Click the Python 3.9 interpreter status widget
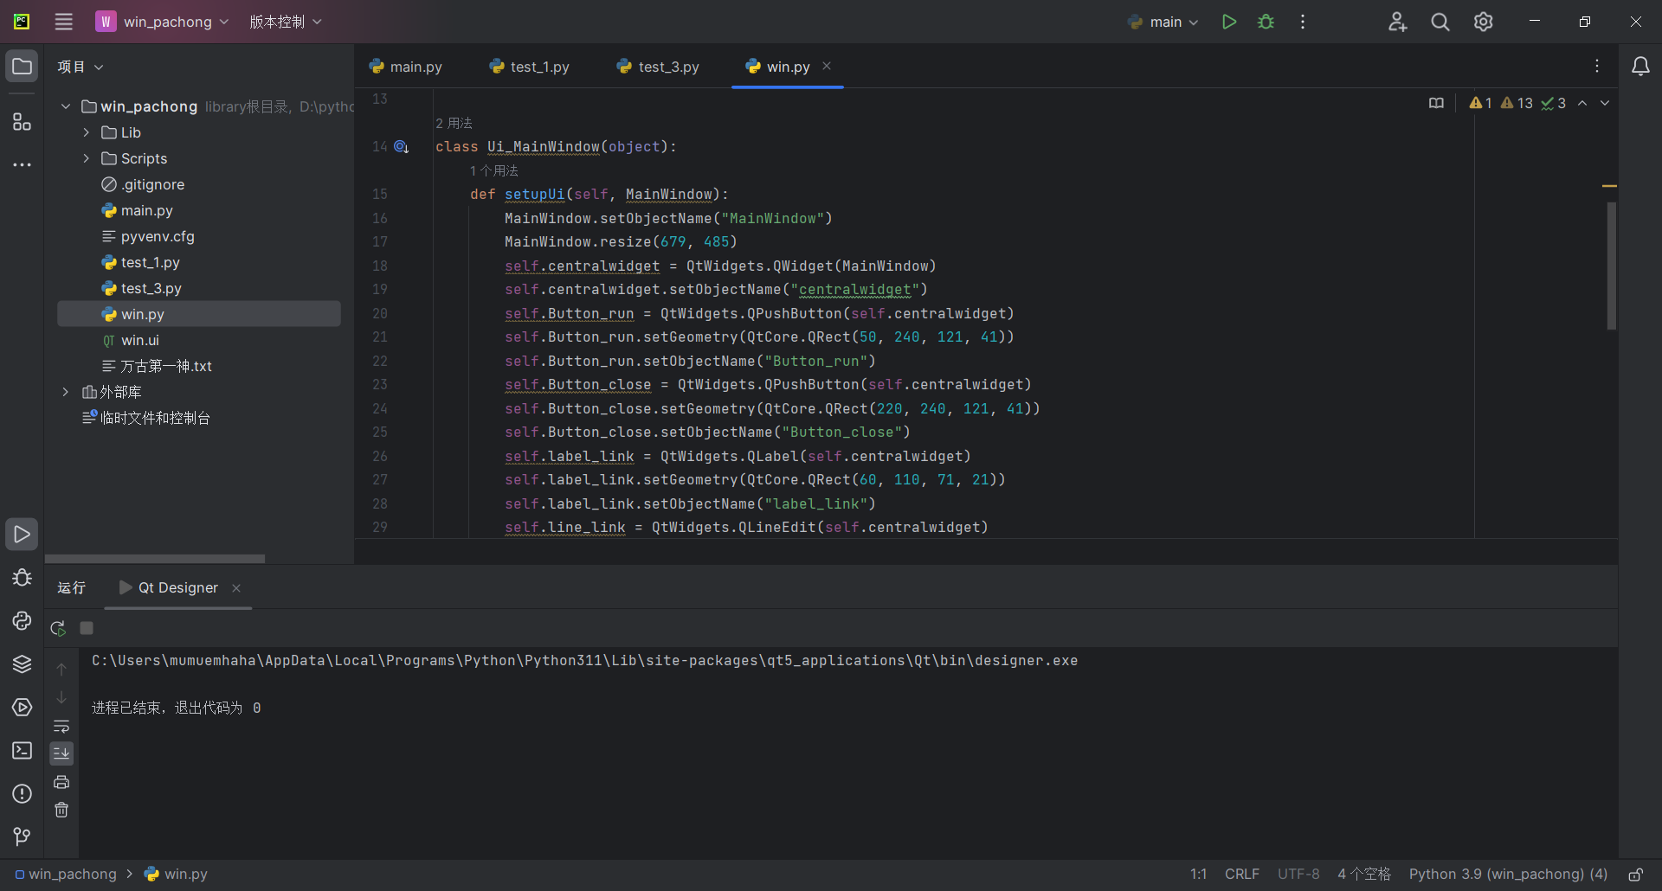1662x891 pixels. 1507,874
